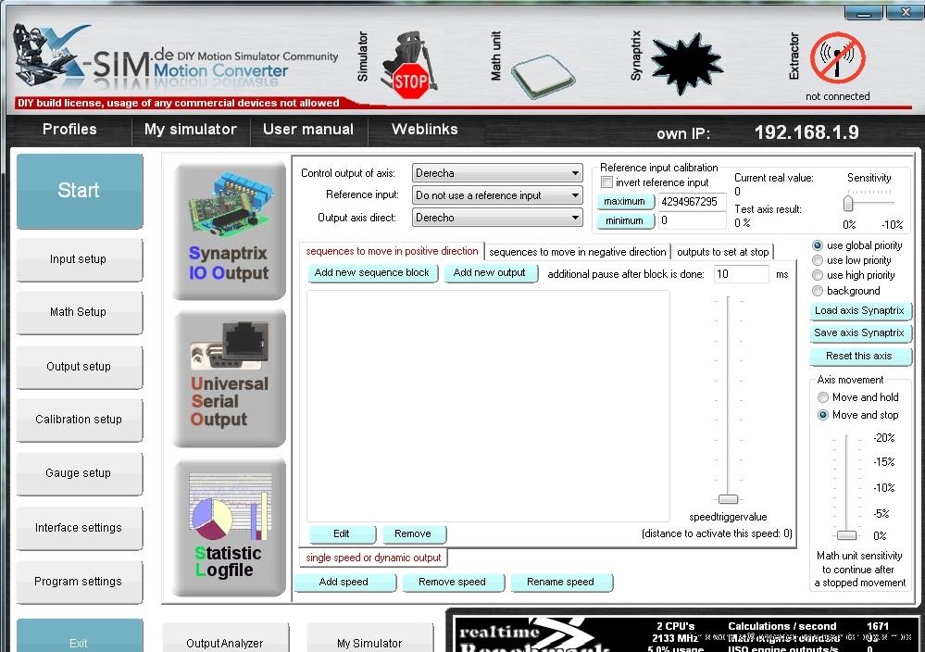Click the additional pause milliseconds input field
925x652 pixels.
(741, 274)
